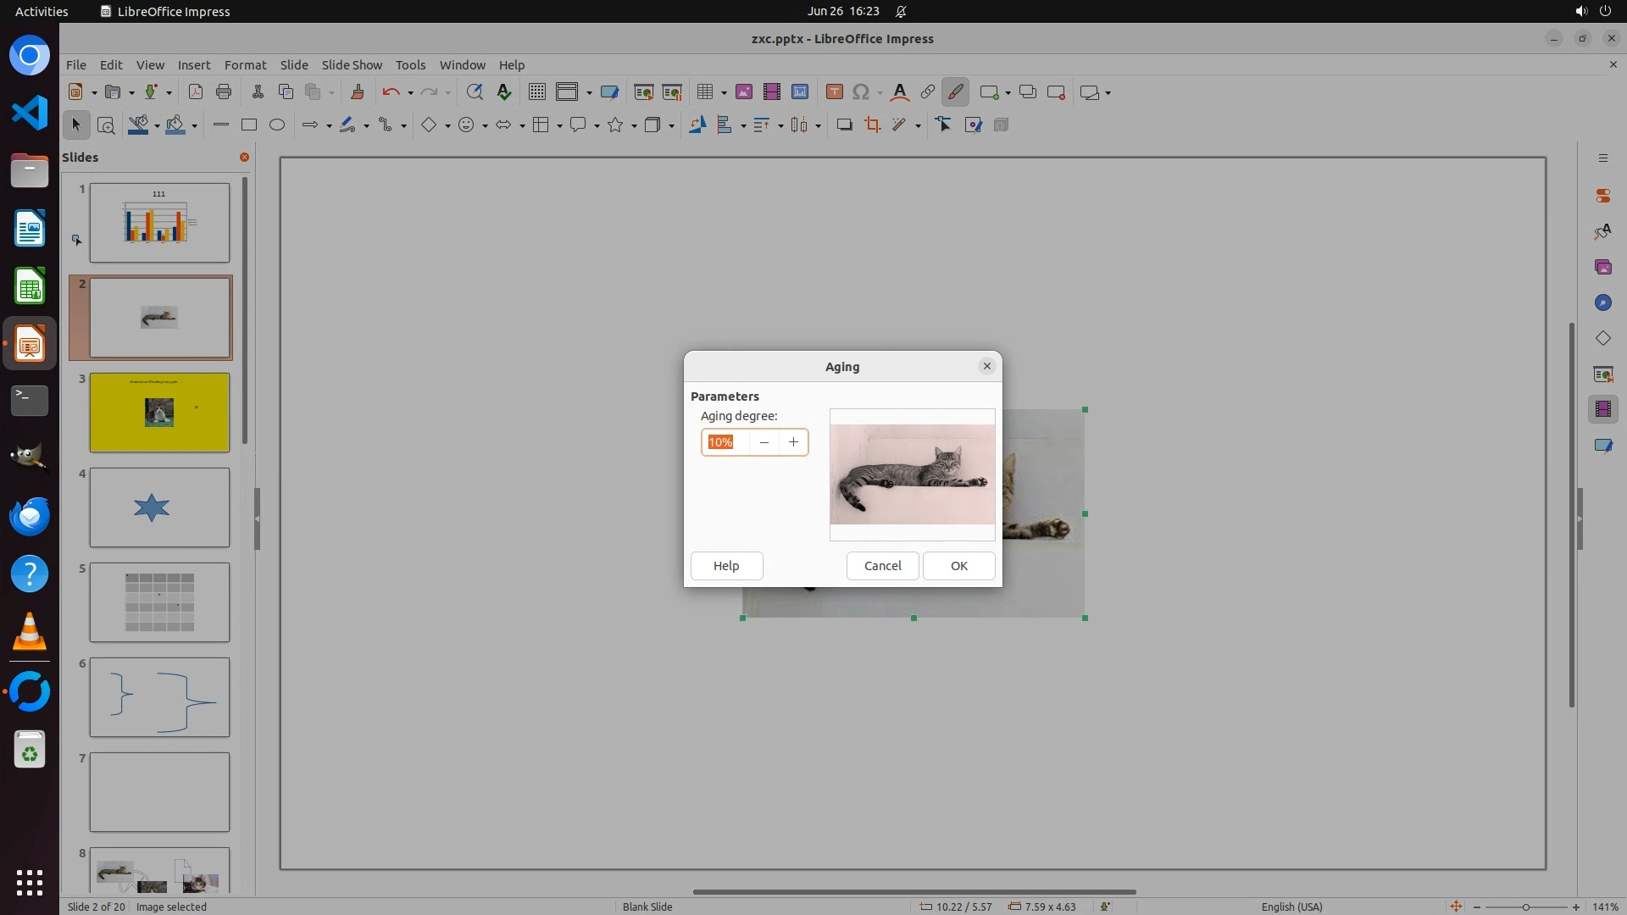Click the Insert Text Box icon
The width and height of the screenshot is (1627, 915).
834,92
